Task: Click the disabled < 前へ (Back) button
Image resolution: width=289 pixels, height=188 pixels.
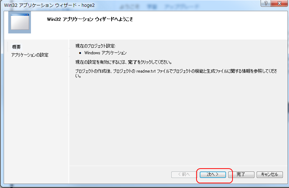Action: point(184,175)
